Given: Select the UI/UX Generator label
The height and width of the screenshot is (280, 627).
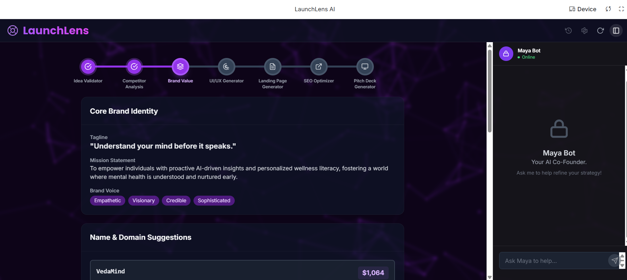Looking at the screenshot, I should pyautogui.click(x=226, y=81).
